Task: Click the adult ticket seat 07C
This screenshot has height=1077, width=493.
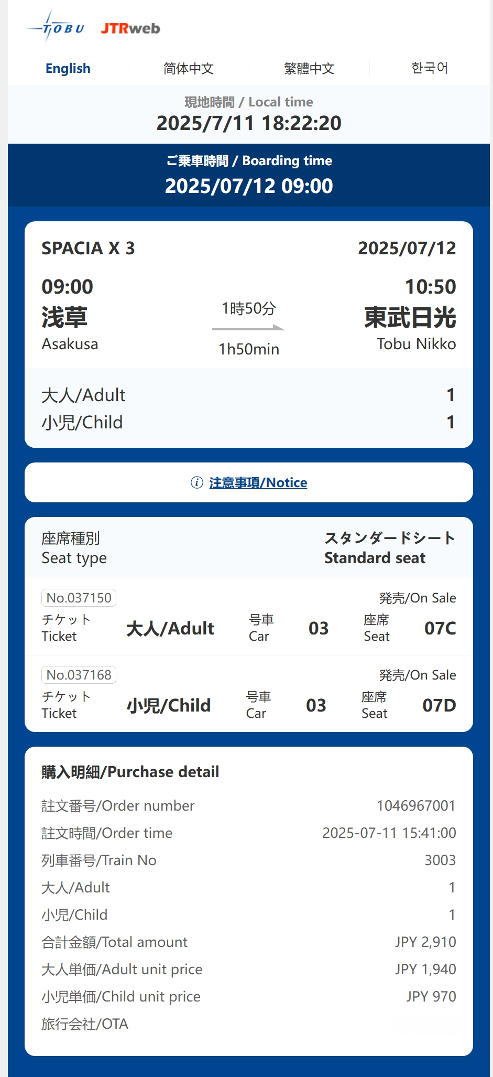Action: coord(440,628)
